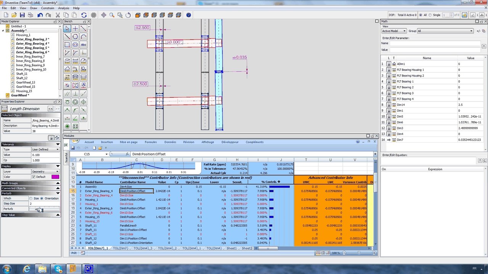Open Help via blue question mark icon

click(189, 15)
